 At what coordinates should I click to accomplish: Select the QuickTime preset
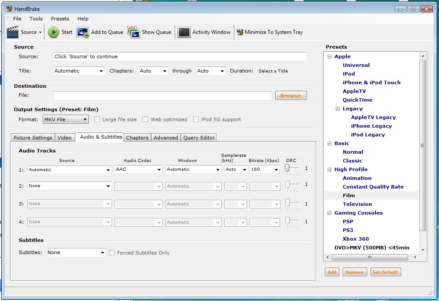[358, 100]
